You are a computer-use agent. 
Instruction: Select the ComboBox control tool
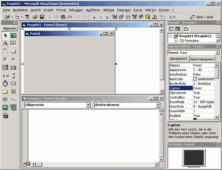(6, 68)
